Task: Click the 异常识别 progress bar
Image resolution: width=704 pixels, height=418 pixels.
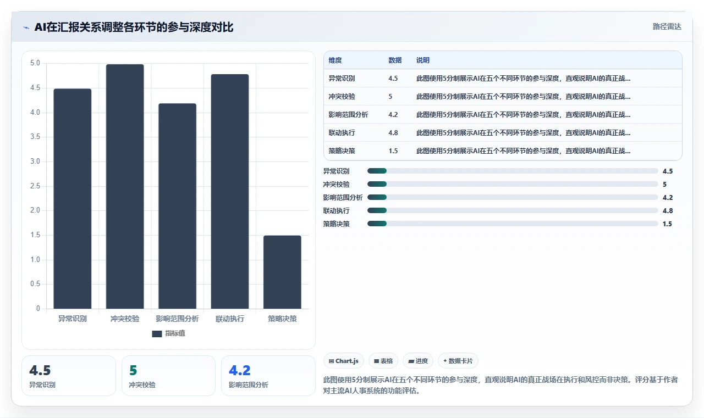Action: click(513, 171)
